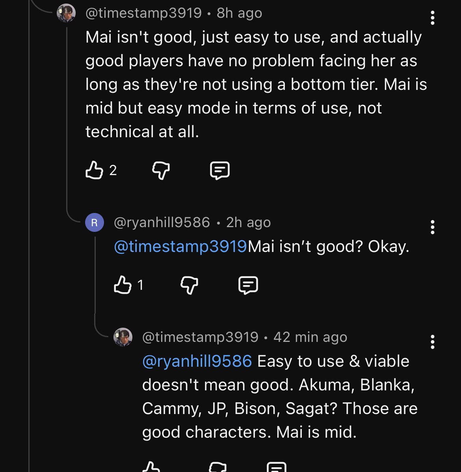Dislike the 42 min ago reply
The height and width of the screenshot is (472, 461).
217,467
